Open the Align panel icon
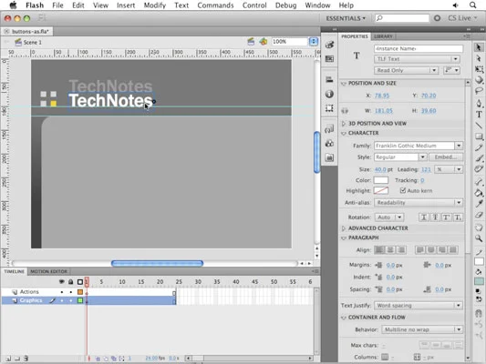486x364 pixels. click(x=329, y=79)
